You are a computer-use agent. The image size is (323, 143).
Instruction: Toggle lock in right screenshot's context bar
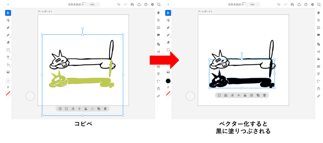[245, 95]
